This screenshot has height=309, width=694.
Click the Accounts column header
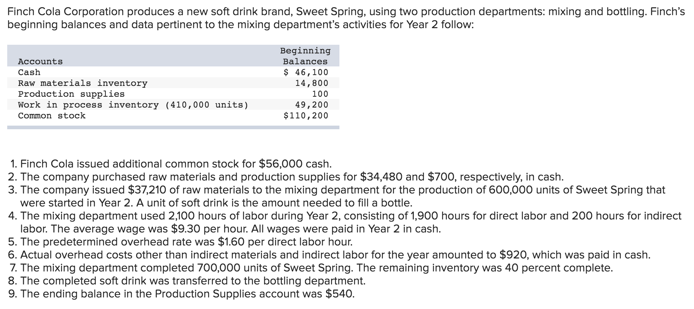40,62
